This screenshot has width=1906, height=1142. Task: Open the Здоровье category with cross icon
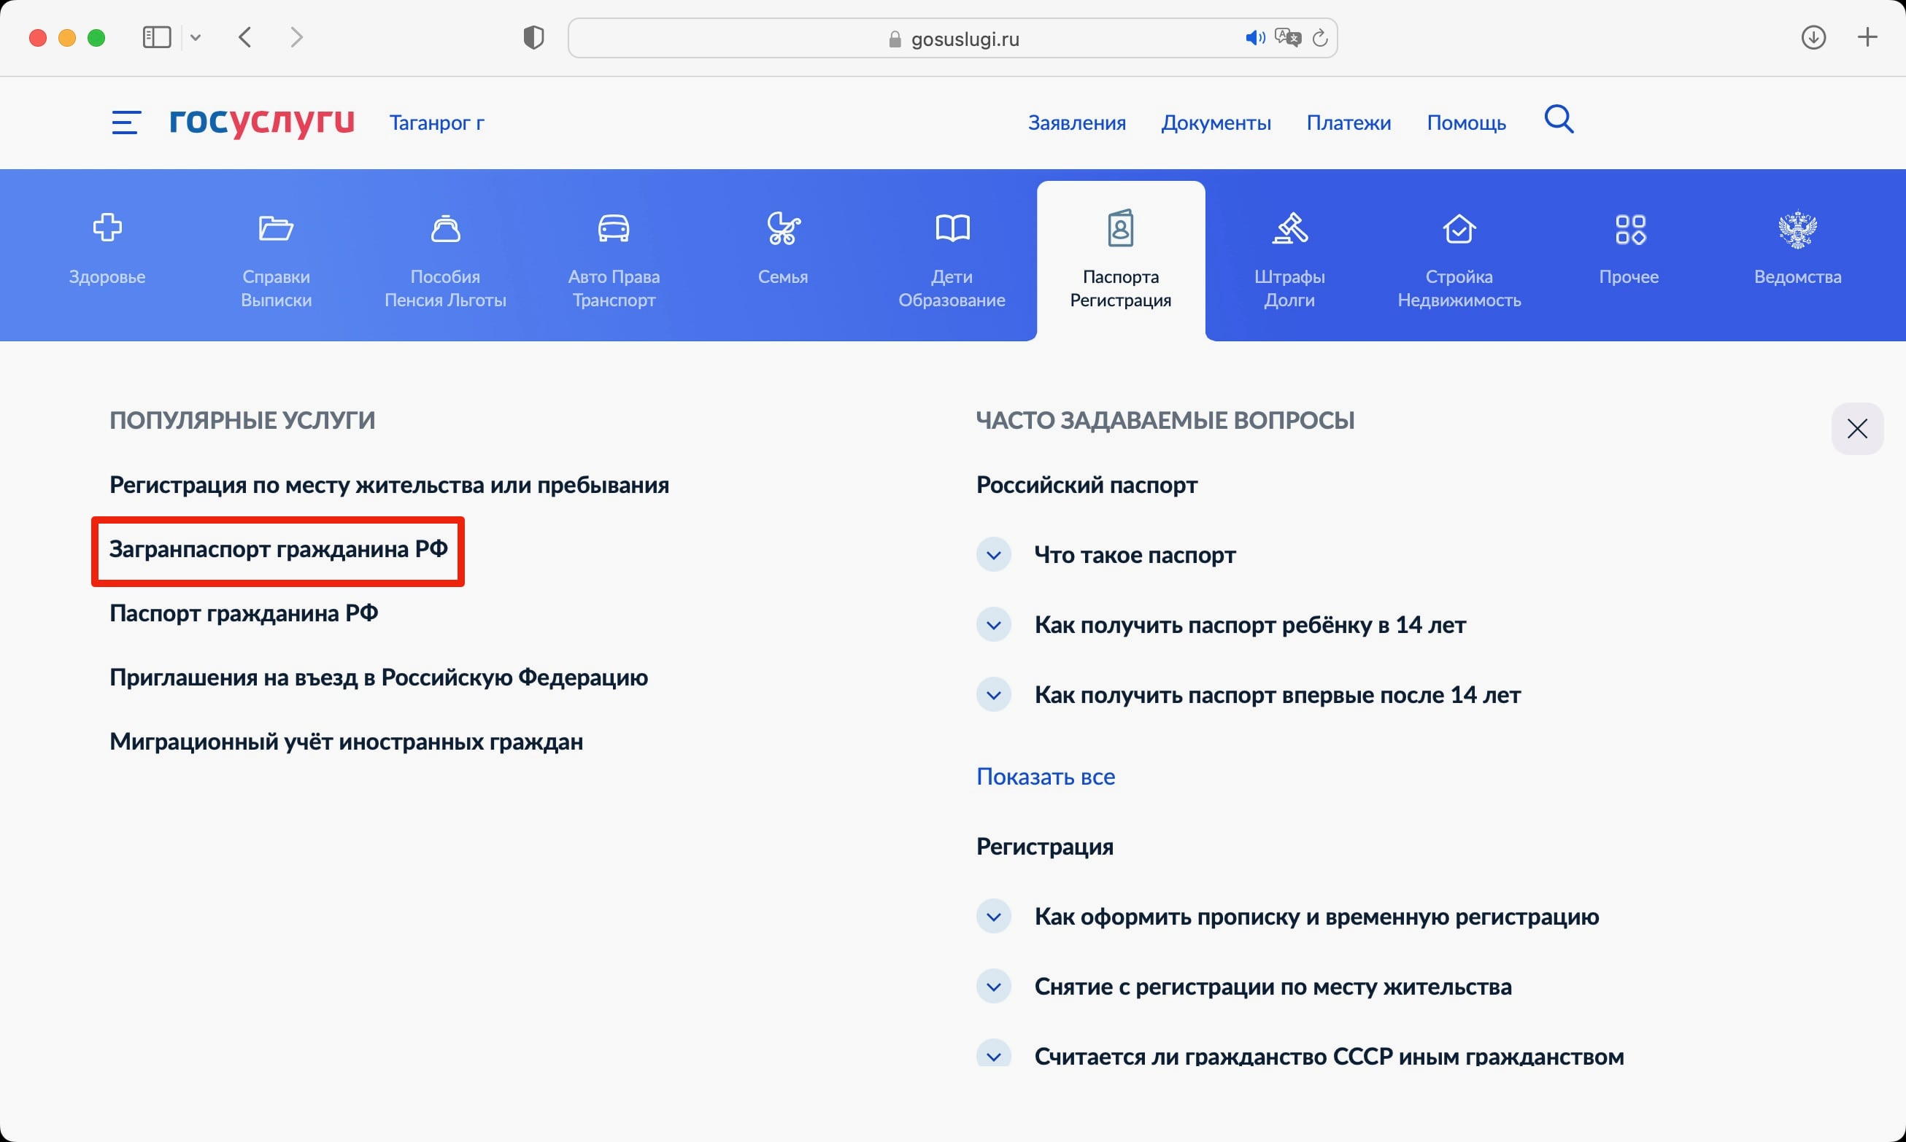coord(107,228)
